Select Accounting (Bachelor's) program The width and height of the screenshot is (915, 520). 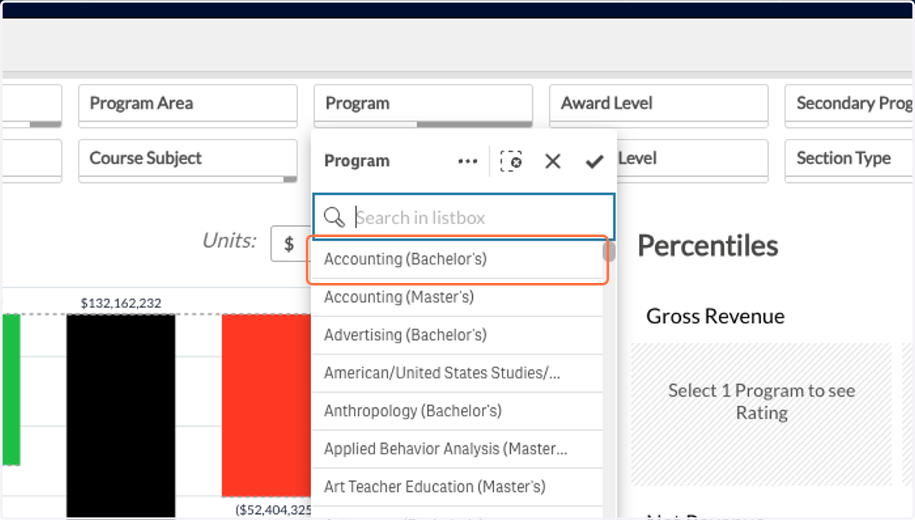(x=457, y=259)
